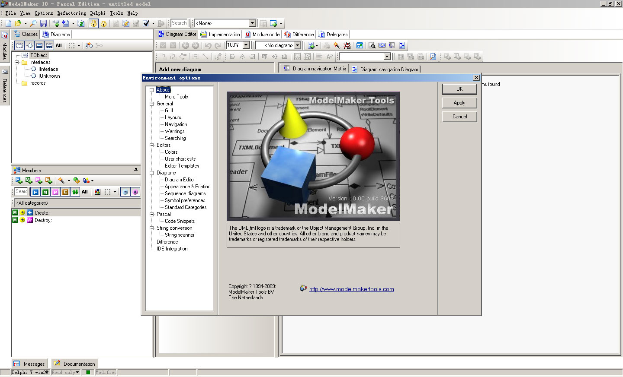Toggle the interfaces filter button in Classes toolbar

click(x=29, y=45)
